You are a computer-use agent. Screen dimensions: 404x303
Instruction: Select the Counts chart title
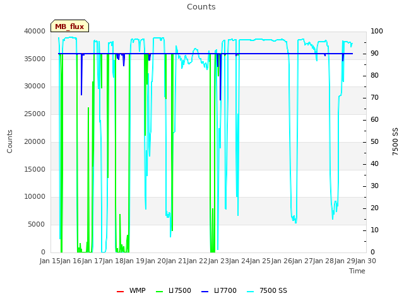point(201,7)
